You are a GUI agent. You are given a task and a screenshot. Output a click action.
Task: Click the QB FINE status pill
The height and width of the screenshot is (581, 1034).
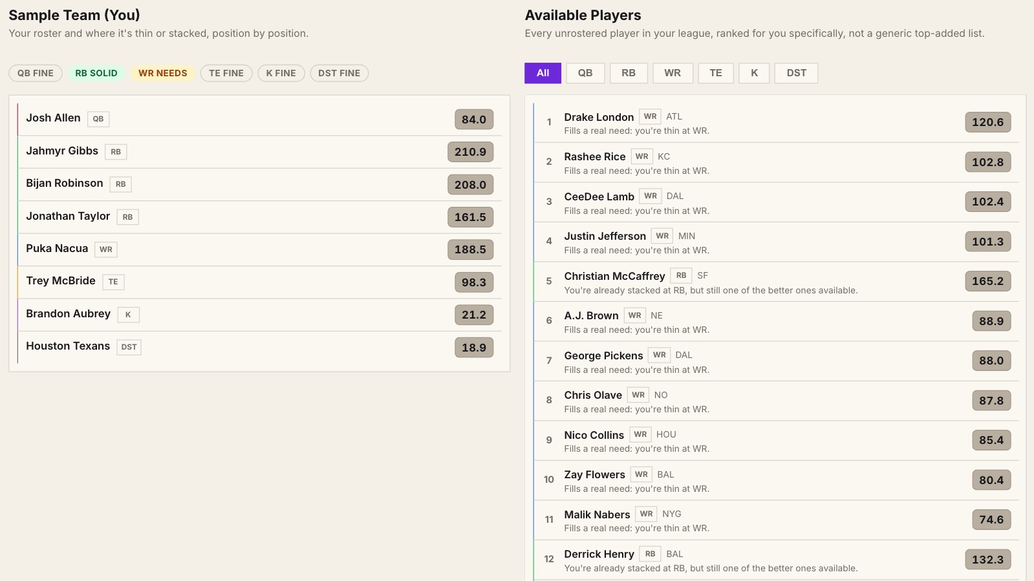36,73
